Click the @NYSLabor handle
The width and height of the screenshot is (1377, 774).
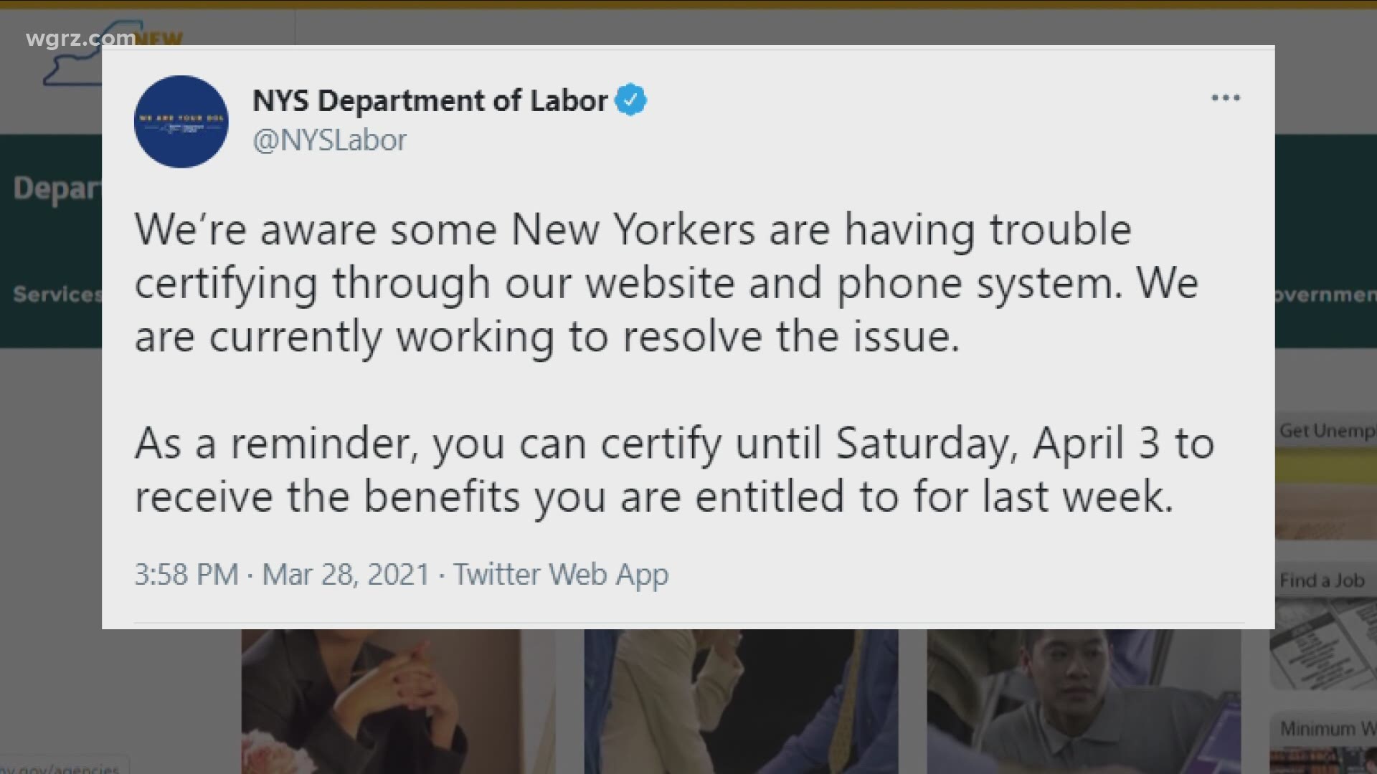tap(329, 140)
